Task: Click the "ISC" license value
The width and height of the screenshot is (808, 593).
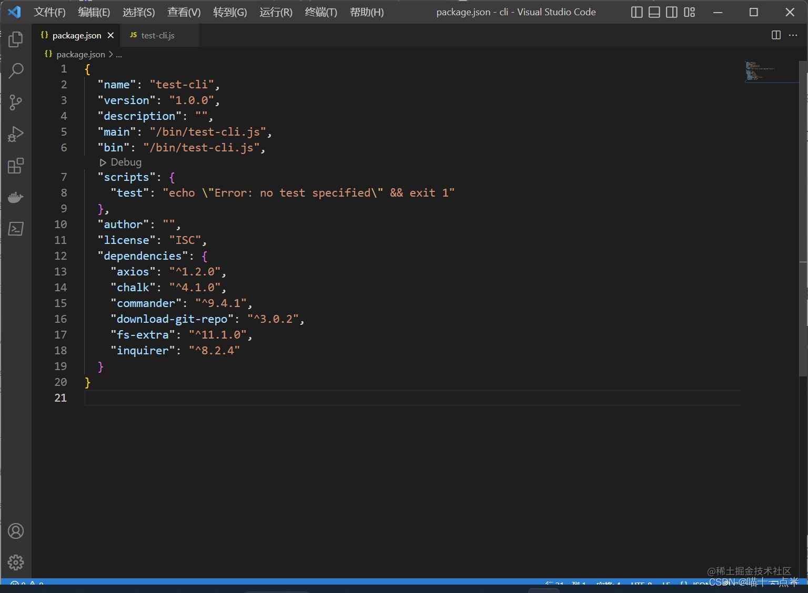Action: (x=185, y=240)
